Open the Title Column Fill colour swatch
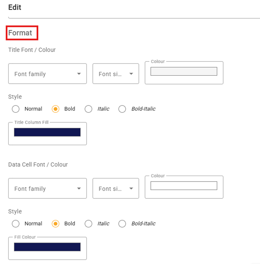The width and height of the screenshot is (260, 264). tap(47, 132)
